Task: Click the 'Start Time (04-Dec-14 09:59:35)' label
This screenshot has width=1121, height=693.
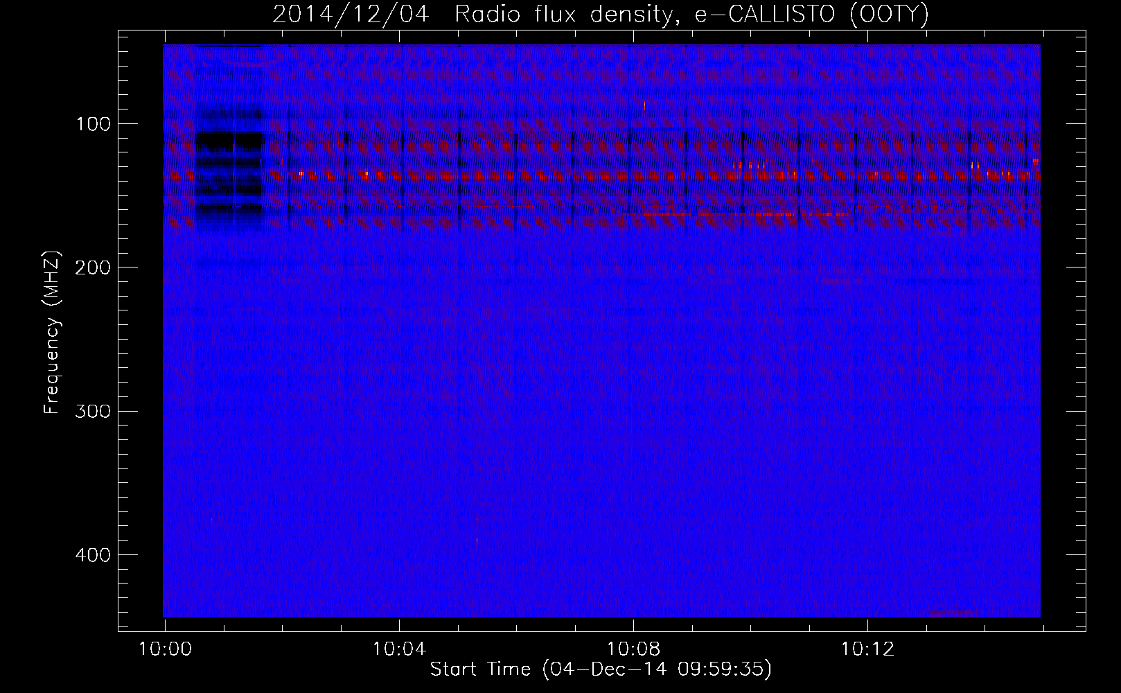Action: (601, 669)
